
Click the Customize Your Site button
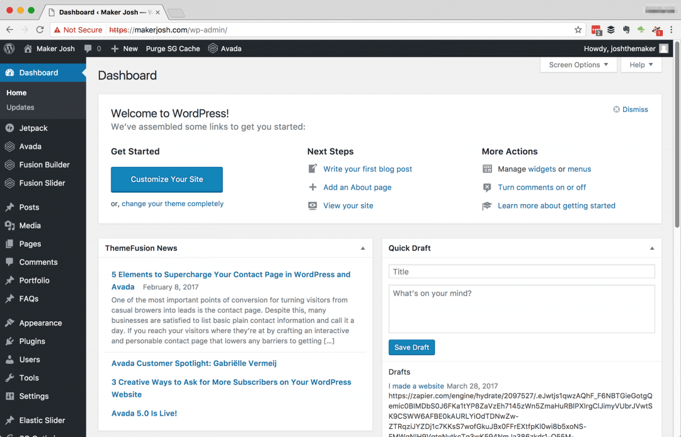point(167,179)
